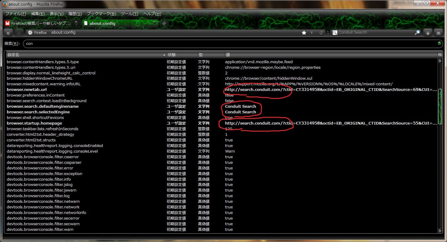
Task: Select browser.shell.shortcutFavicons row
Action: click(222, 117)
